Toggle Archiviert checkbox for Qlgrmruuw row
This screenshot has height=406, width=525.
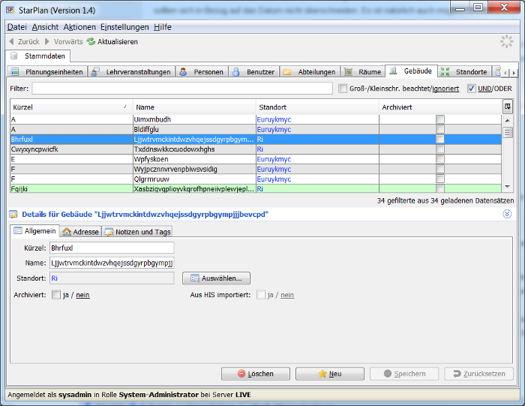440,179
